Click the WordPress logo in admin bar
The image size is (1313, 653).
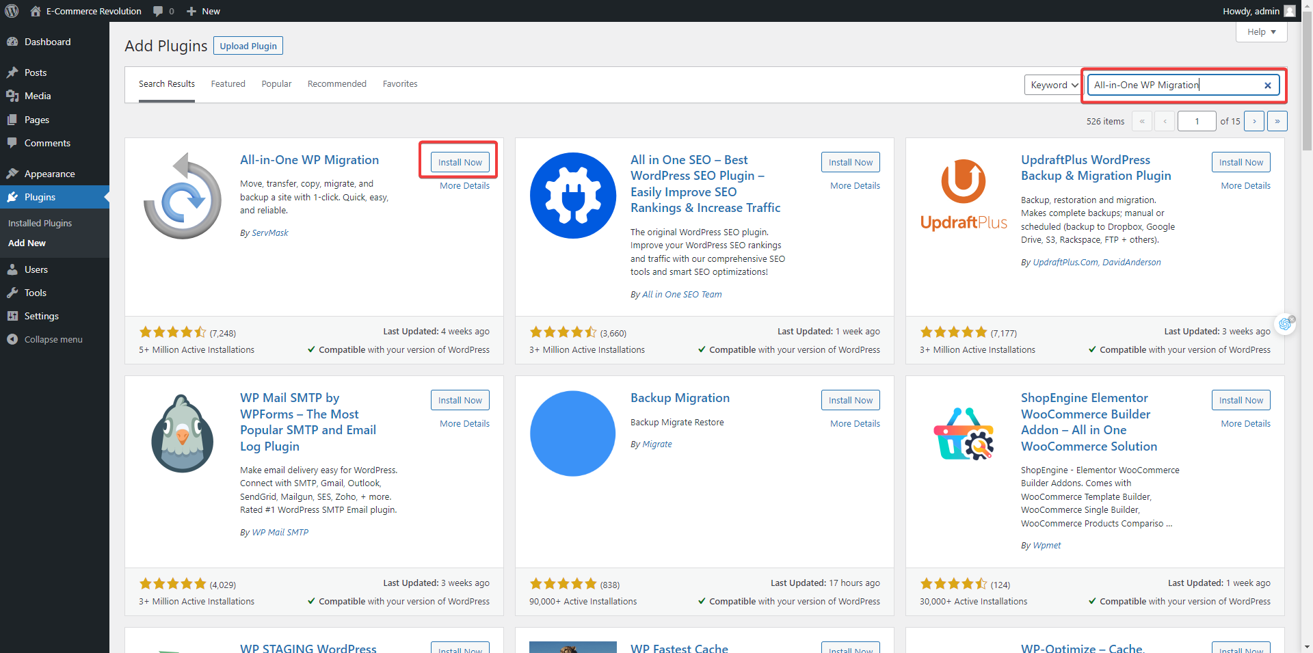12,11
